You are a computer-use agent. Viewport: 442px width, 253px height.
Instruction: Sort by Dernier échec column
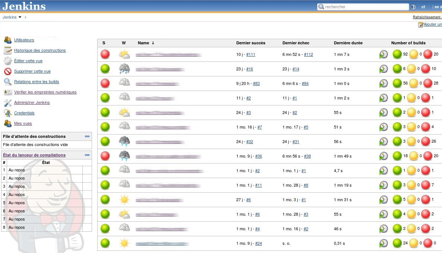tap(296, 43)
